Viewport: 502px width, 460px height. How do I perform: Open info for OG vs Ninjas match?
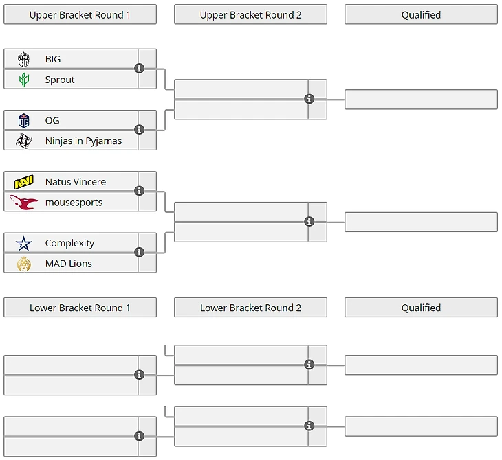point(140,130)
